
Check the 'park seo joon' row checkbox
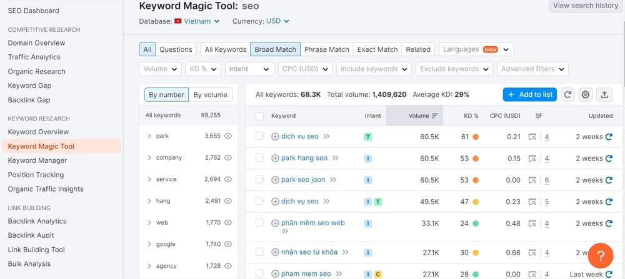[x=259, y=180]
